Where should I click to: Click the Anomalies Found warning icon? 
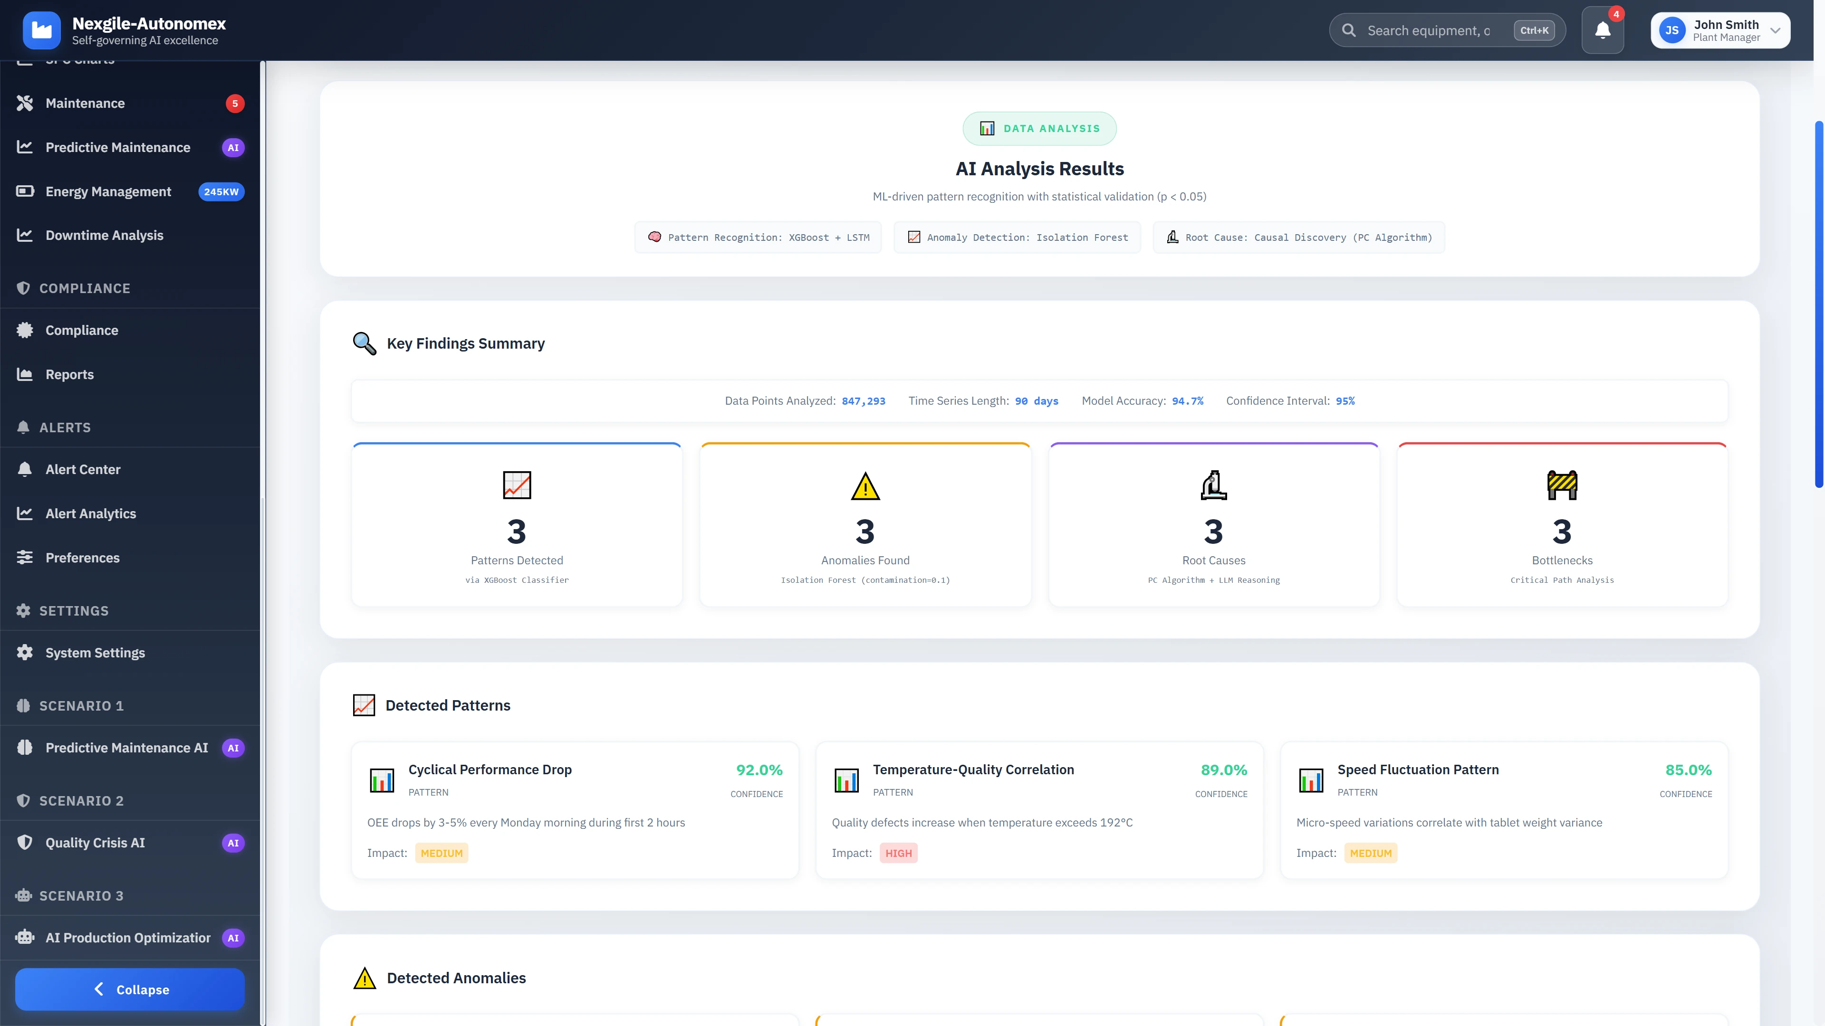click(x=865, y=486)
